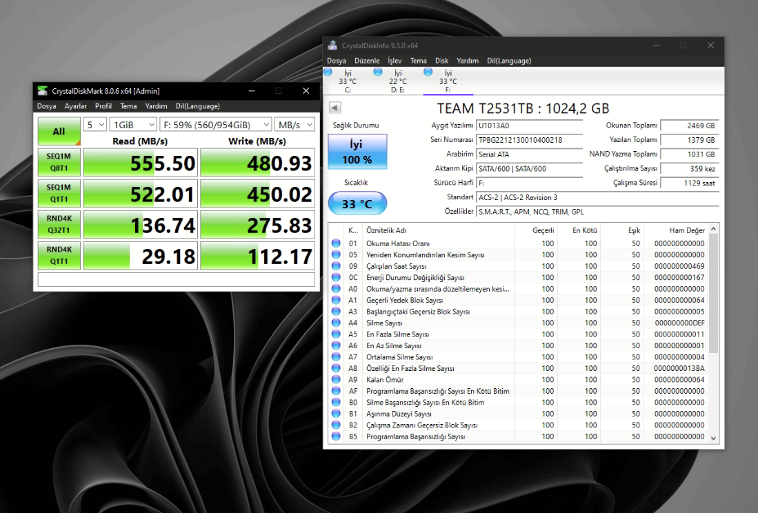This screenshot has height=513, width=758.
Task: Click the previous disk arrow icon
Action: [x=335, y=108]
